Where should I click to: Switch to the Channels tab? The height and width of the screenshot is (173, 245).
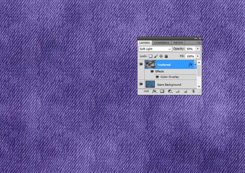coord(161,43)
